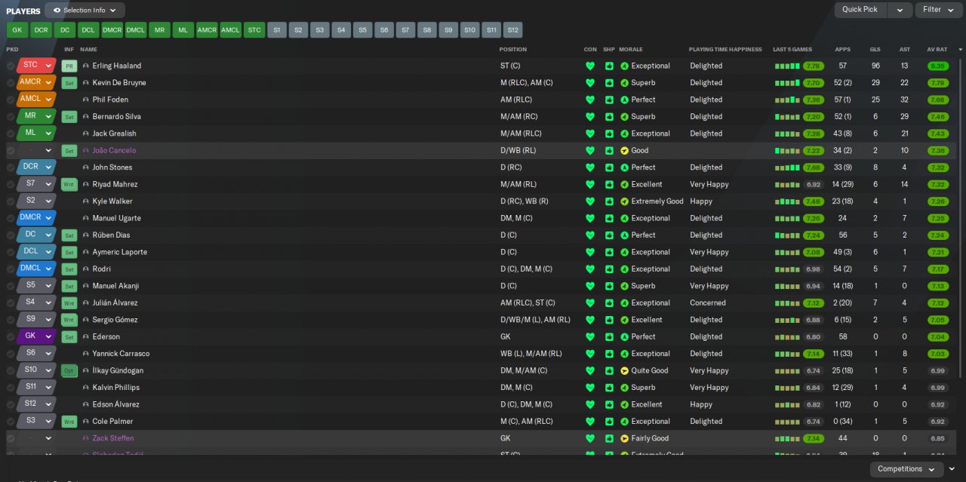
Task: Click the player icon beside Kalvin Phillips
Action: 86,388
